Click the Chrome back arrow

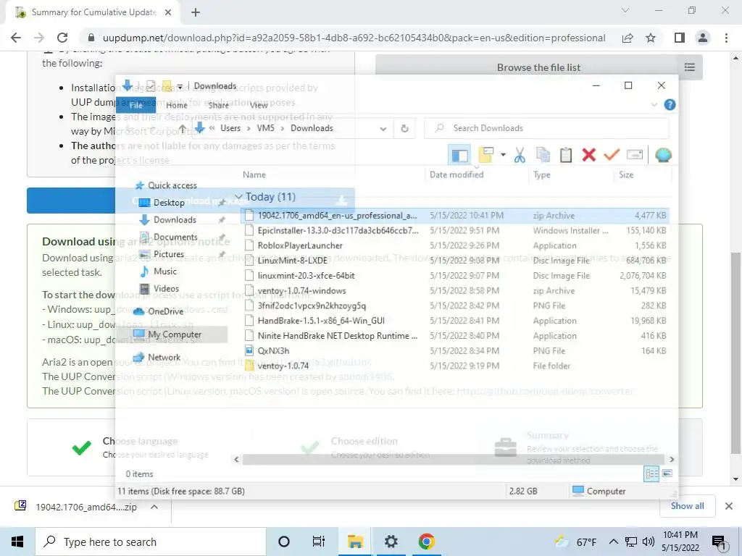click(x=16, y=38)
